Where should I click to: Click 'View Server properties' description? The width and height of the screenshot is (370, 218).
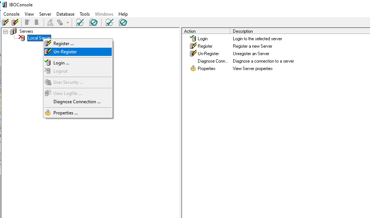[253, 69]
